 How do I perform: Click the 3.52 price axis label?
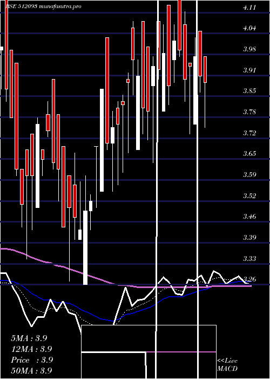click(249, 195)
